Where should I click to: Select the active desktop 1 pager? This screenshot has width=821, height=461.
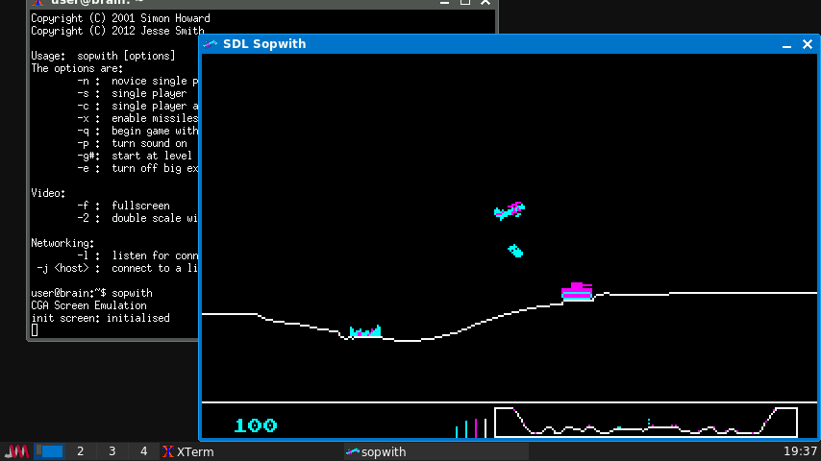50,451
